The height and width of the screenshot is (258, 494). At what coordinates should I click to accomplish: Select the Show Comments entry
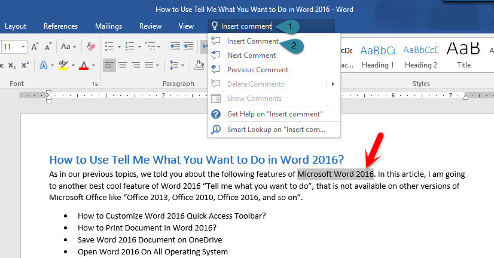coord(274,99)
